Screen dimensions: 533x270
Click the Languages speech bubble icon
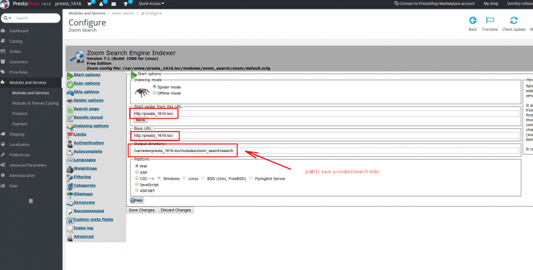[70, 161]
